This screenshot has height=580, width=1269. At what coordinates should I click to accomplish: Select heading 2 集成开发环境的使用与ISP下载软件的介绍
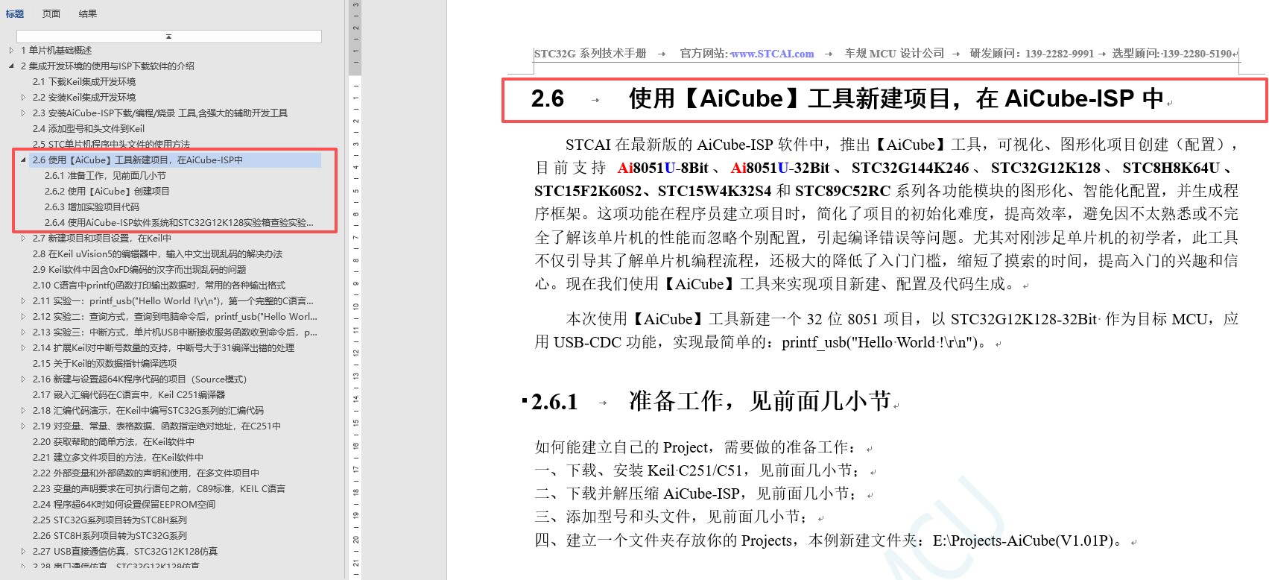point(107,66)
